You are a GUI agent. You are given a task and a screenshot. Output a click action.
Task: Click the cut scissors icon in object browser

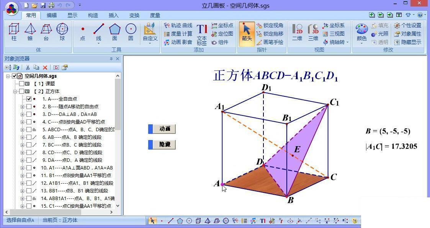point(28,67)
